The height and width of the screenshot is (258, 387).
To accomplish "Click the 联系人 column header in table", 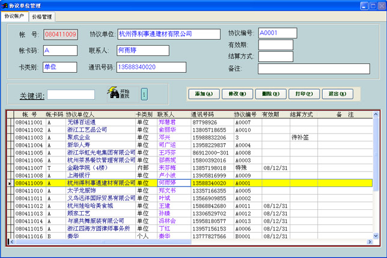I will tap(166, 114).
